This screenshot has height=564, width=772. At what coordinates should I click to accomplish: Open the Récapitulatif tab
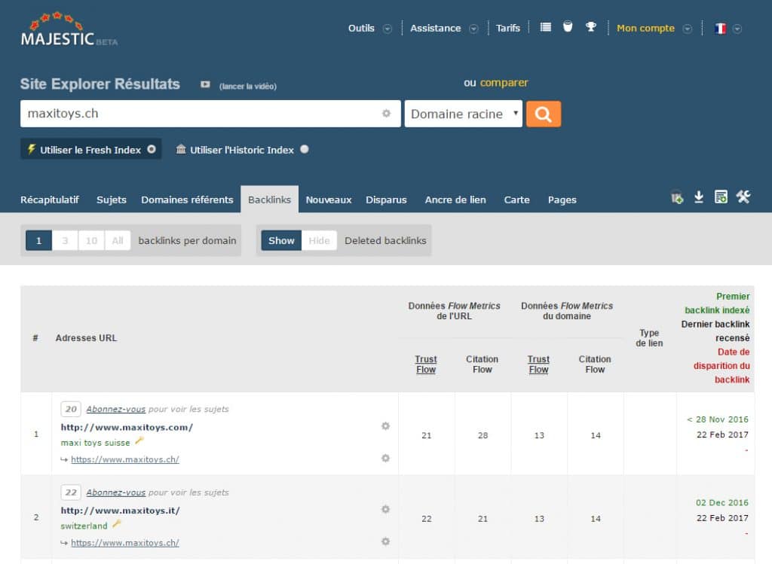(x=50, y=200)
